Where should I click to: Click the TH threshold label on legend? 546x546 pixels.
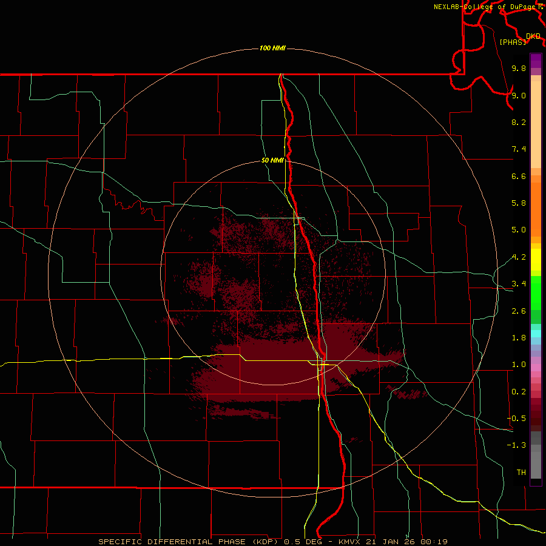pyautogui.click(x=521, y=473)
